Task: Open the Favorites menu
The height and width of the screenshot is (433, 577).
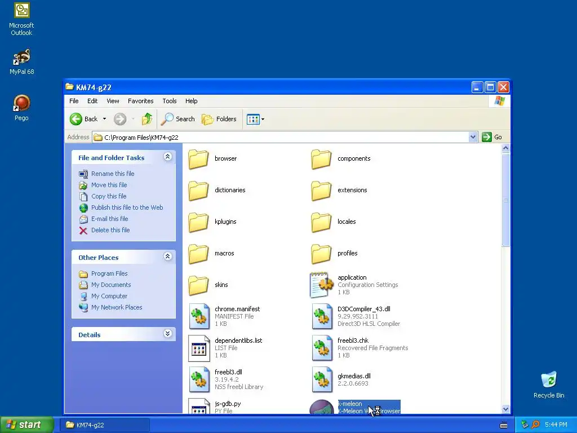Action: click(x=140, y=101)
